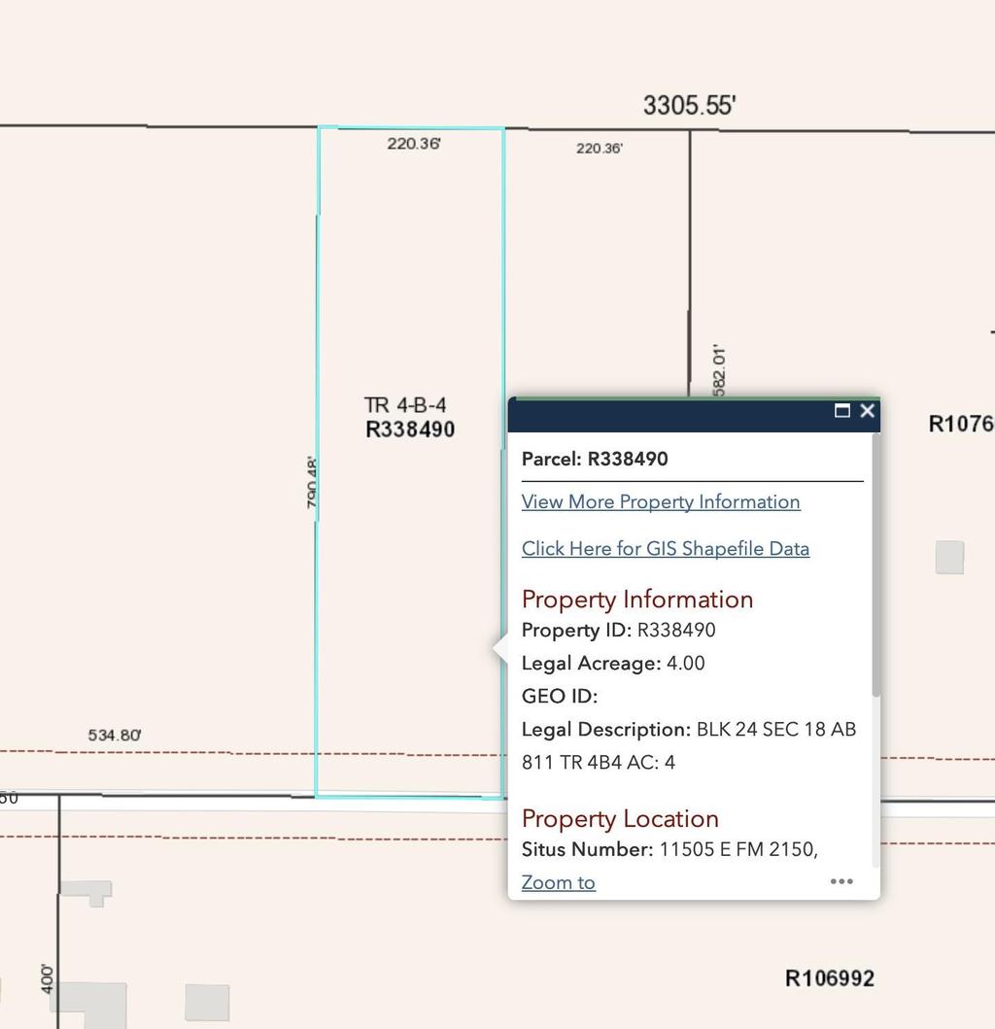Click the Property Information section heading
Image resolution: width=995 pixels, height=1029 pixels.
click(x=637, y=599)
